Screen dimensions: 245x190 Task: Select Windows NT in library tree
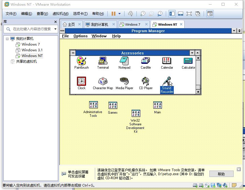(x=32, y=56)
